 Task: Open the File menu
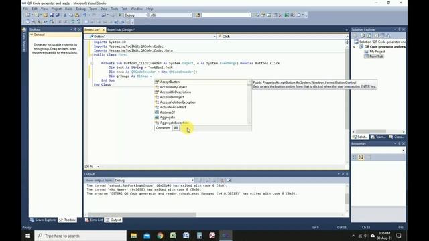tap(25, 9)
